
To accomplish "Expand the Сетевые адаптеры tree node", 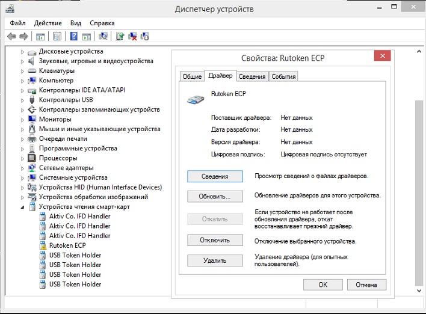I will [x=22, y=168].
